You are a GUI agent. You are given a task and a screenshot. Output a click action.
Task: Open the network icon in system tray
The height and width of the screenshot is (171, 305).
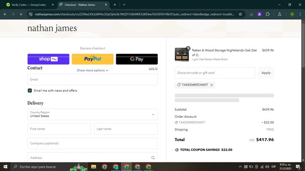pyautogui.click(x=262, y=167)
